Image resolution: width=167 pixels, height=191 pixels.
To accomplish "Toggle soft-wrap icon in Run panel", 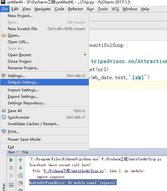I will 20,175.
